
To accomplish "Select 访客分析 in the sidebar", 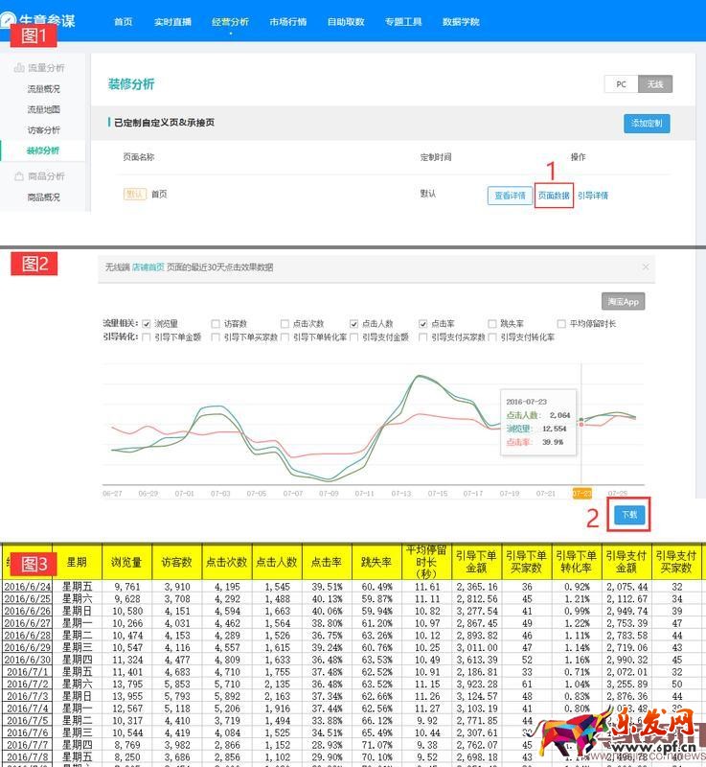I will click(x=43, y=129).
